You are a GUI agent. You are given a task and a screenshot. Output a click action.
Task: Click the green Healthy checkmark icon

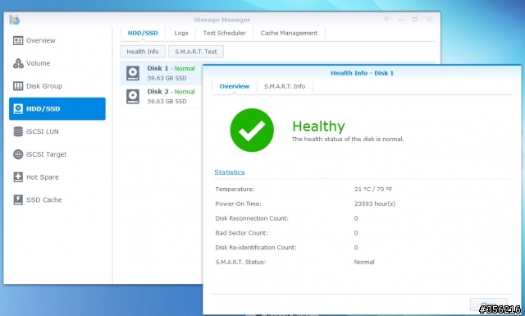tap(252, 130)
